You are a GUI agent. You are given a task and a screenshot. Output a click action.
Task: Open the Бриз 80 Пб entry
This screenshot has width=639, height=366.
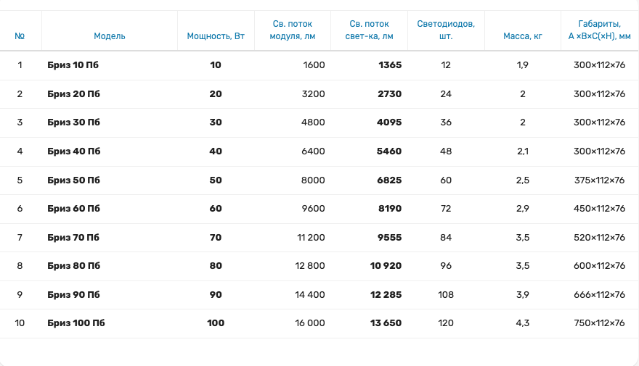73,266
